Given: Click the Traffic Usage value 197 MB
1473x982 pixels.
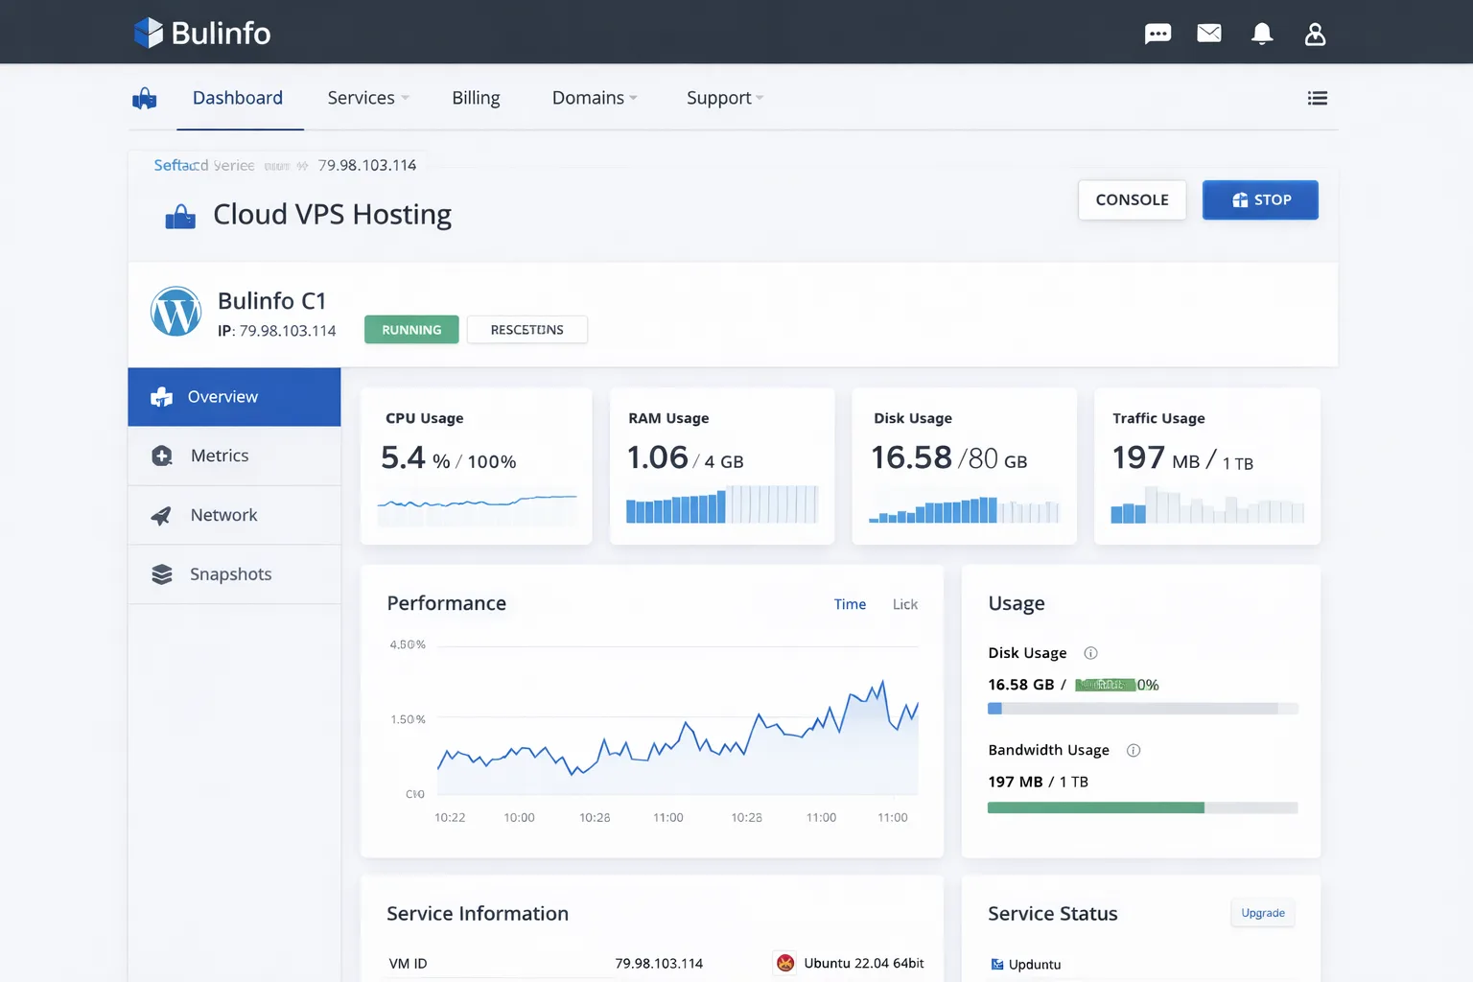Looking at the screenshot, I should (1156, 458).
